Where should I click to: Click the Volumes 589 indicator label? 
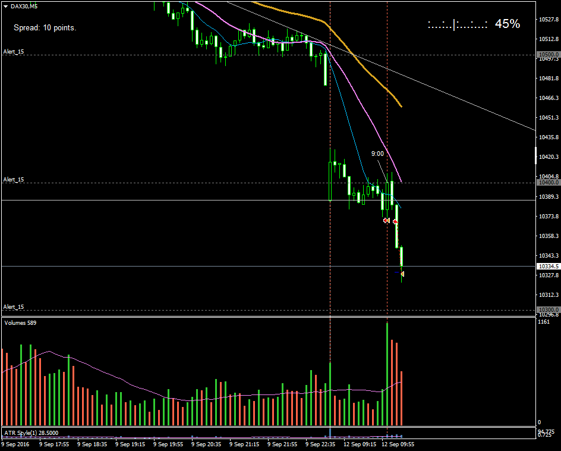point(20,322)
